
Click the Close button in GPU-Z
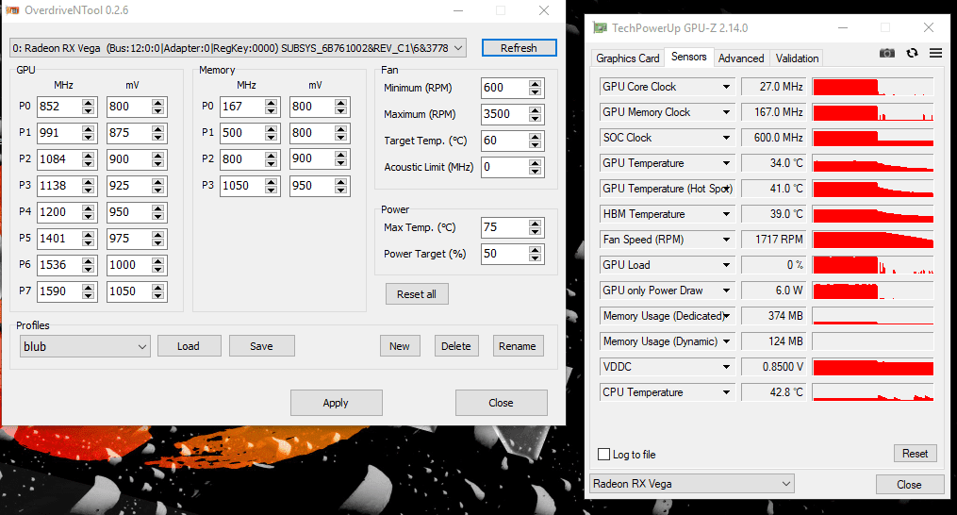(909, 485)
